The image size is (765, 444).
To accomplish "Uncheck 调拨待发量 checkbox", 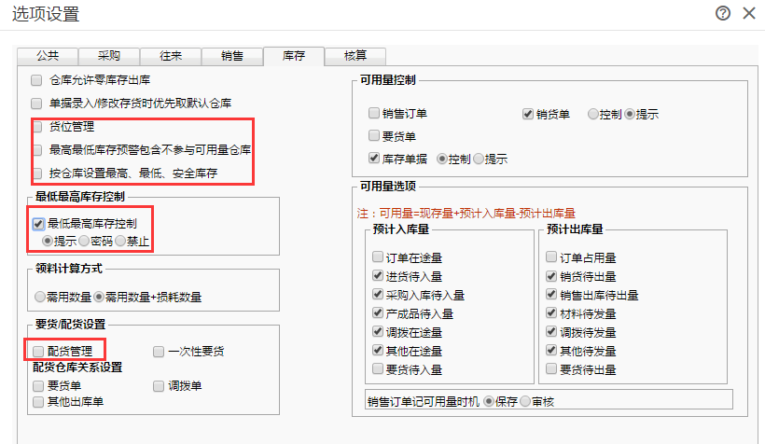I will [x=551, y=331].
